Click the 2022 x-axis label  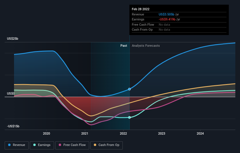[x=123, y=134]
